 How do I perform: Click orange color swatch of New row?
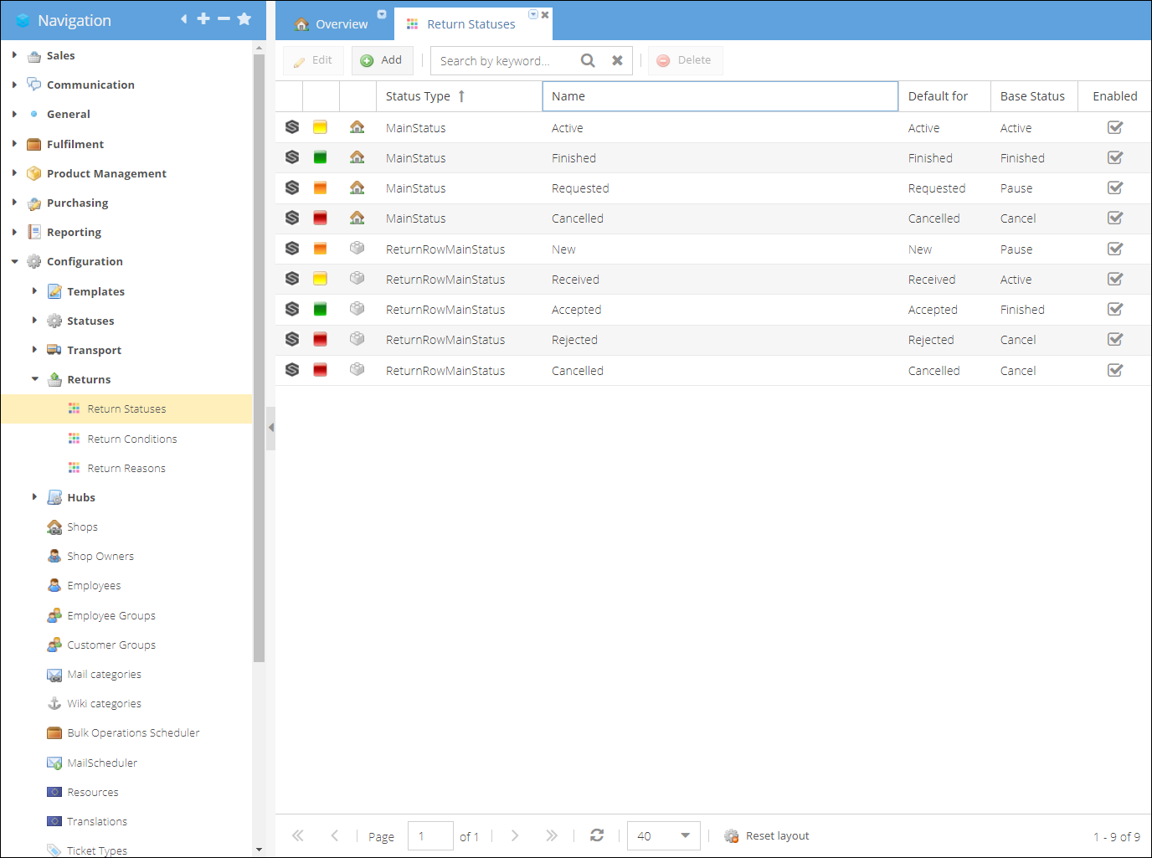pyautogui.click(x=320, y=249)
